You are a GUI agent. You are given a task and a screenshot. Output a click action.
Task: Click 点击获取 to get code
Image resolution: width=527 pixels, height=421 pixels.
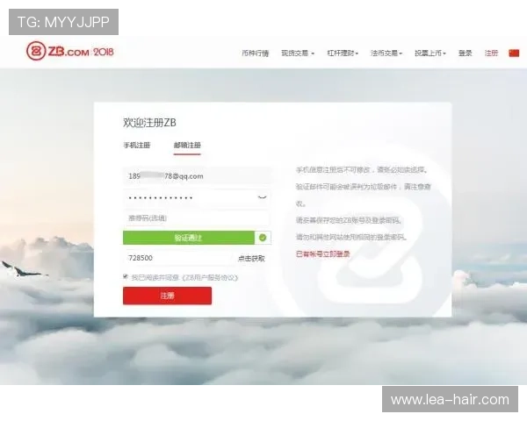click(x=251, y=258)
